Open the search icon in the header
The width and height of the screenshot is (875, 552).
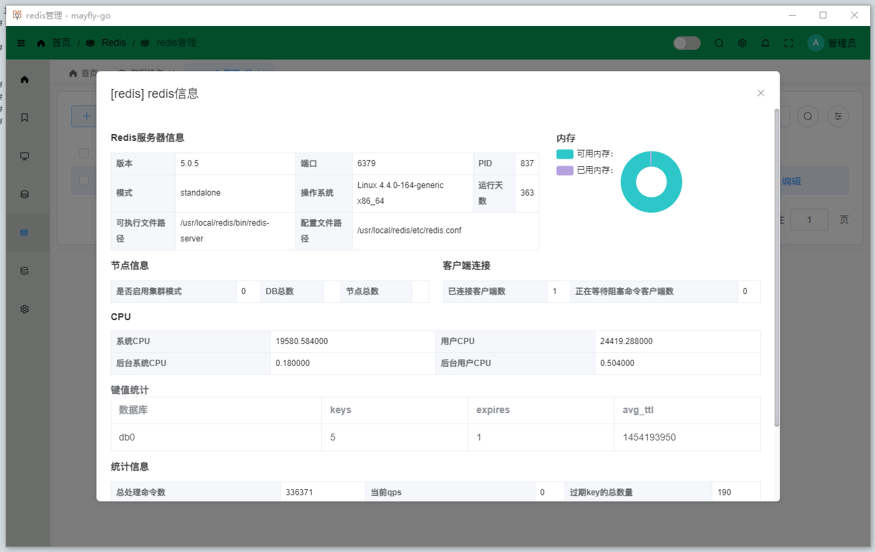[x=719, y=43]
